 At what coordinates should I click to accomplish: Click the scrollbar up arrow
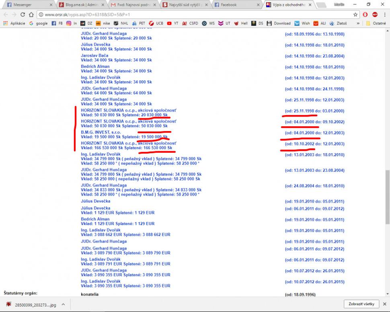click(x=388, y=31)
